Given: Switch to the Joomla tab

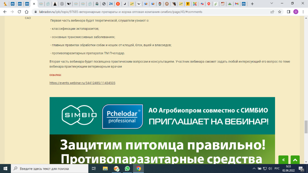Looking at the screenshot, I should (x=195, y=4).
